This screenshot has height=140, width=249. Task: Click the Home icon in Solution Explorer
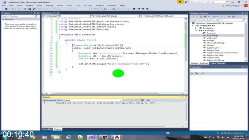click(201, 16)
